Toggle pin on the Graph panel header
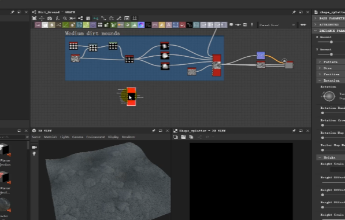The image size is (345, 220). pyautogui.click(x=294, y=12)
